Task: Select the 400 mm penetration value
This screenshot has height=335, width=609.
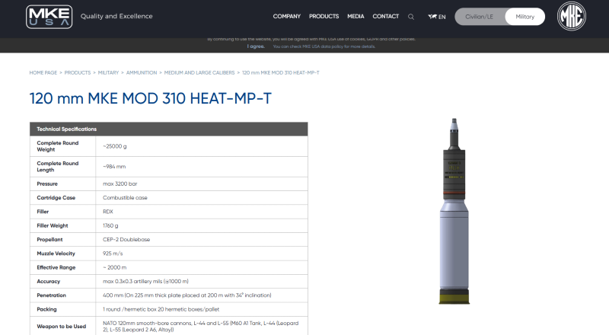Action: [187, 295]
